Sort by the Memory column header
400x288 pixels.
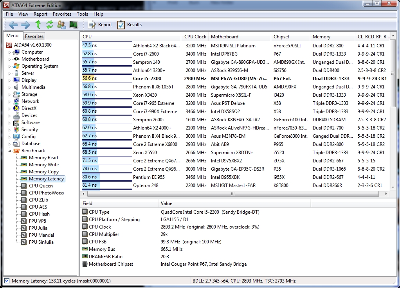tap(332, 37)
